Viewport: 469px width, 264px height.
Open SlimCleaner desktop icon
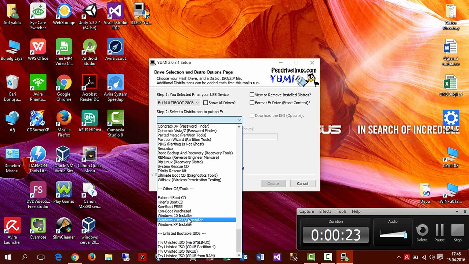[x=64, y=228]
